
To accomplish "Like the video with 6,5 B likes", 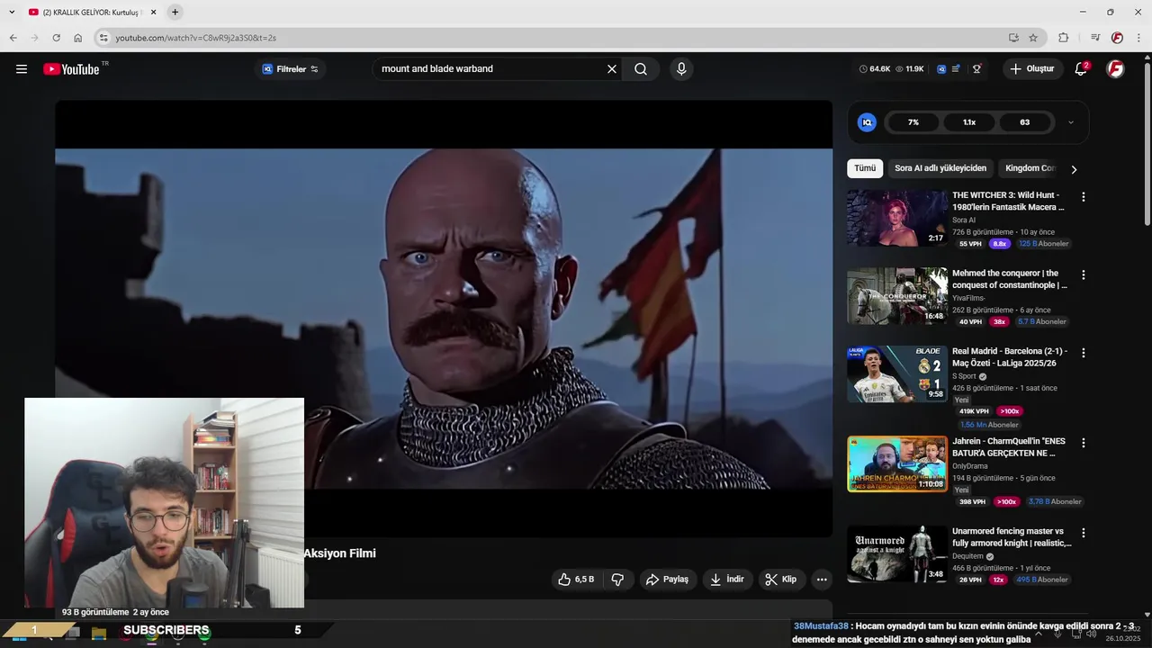I will (x=576, y=580).
